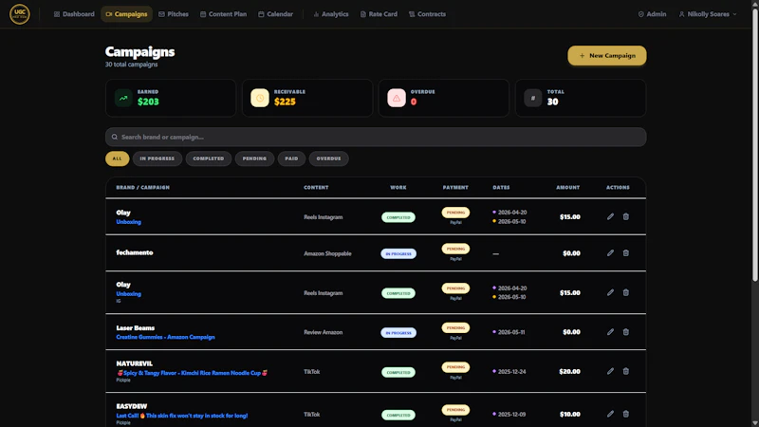Delete the EASYDEW campaign

pos(626,414)
